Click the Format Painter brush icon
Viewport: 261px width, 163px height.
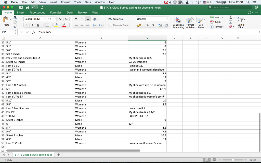pos(15,26)
